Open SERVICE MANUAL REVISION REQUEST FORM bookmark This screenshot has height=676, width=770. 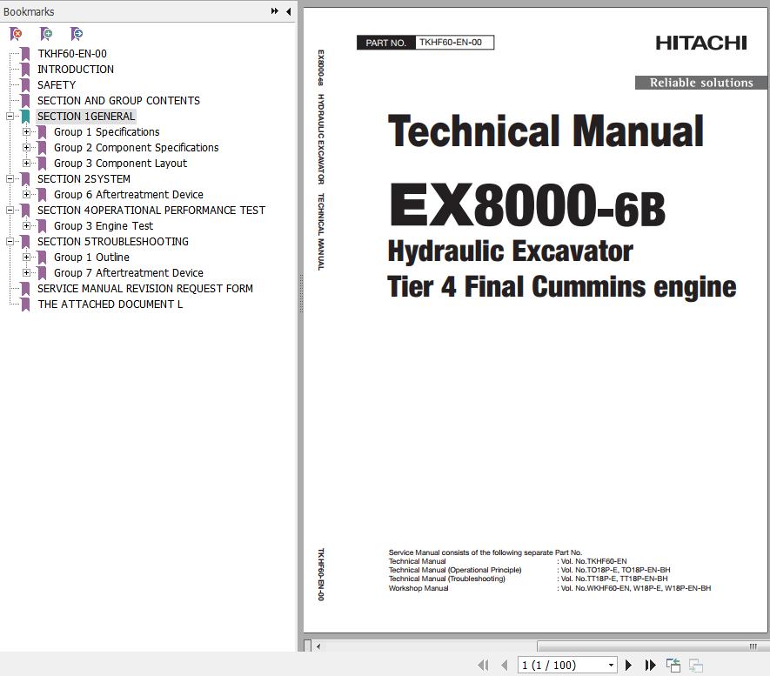(x=145, y=289)
